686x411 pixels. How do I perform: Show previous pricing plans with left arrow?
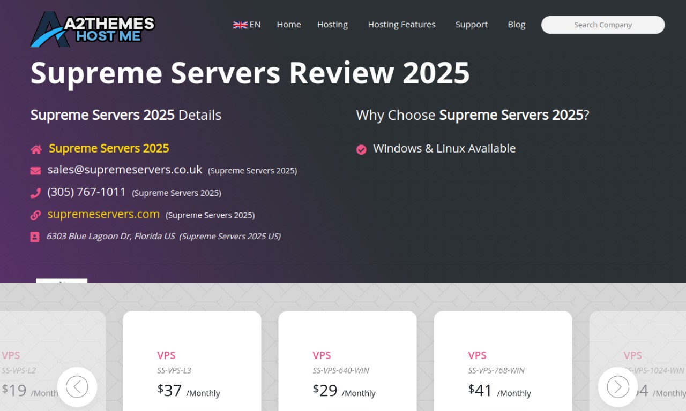77,387
